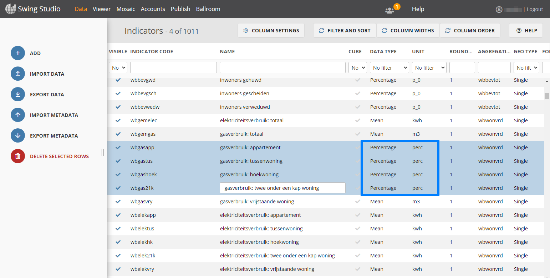Click the table vertical scrollbar thumb
The image size is (550, 278).
click(547, 96)
